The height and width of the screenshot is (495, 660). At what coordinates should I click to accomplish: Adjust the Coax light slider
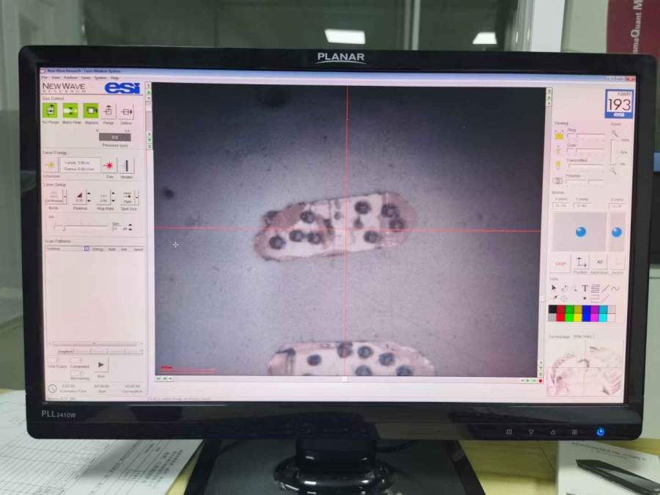[585, 150]
